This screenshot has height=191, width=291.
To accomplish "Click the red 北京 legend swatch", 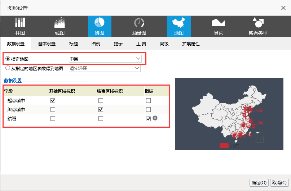I will click(x=224, y=146).
